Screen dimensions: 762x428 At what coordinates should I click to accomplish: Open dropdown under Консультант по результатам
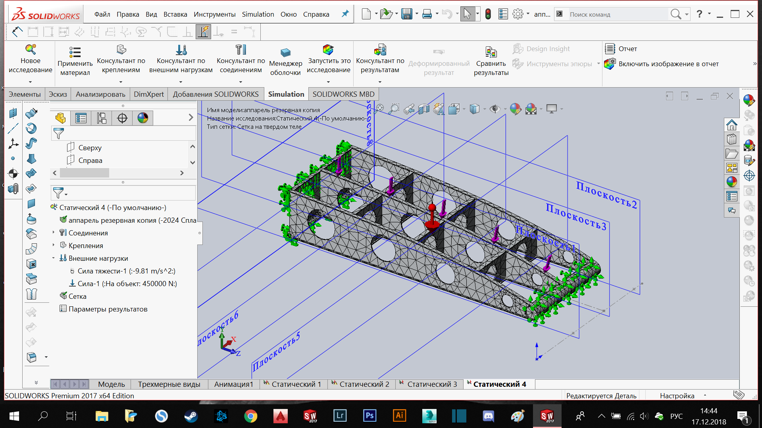tap(380, 82)
